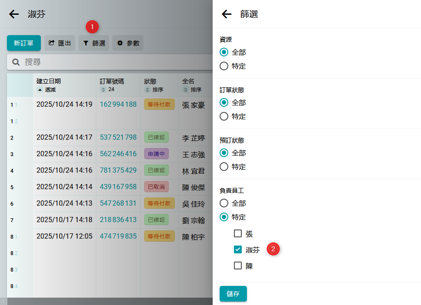Check the 張 employee checkbox
The image size is (421, 305).
pos(238,234)
